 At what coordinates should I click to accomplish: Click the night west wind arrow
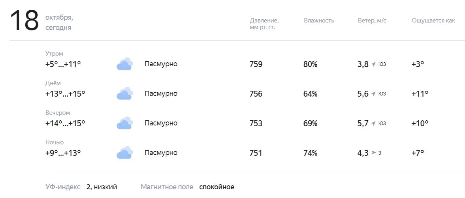point(374,153)
